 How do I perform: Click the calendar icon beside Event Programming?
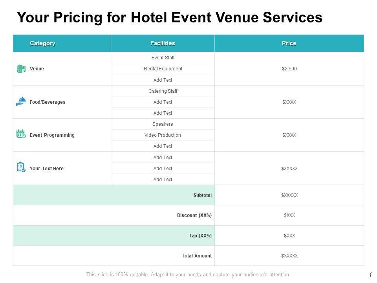[x=21, y=134]
